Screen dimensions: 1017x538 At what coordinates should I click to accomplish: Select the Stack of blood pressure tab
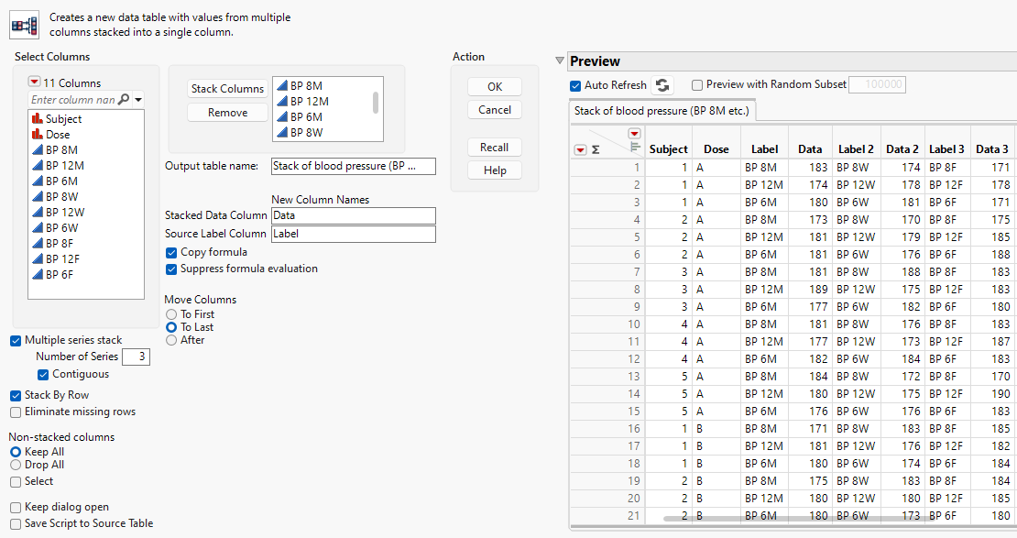point(662,111)
